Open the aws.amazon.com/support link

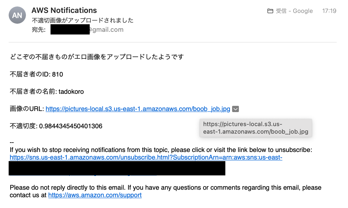click(95, 195)
